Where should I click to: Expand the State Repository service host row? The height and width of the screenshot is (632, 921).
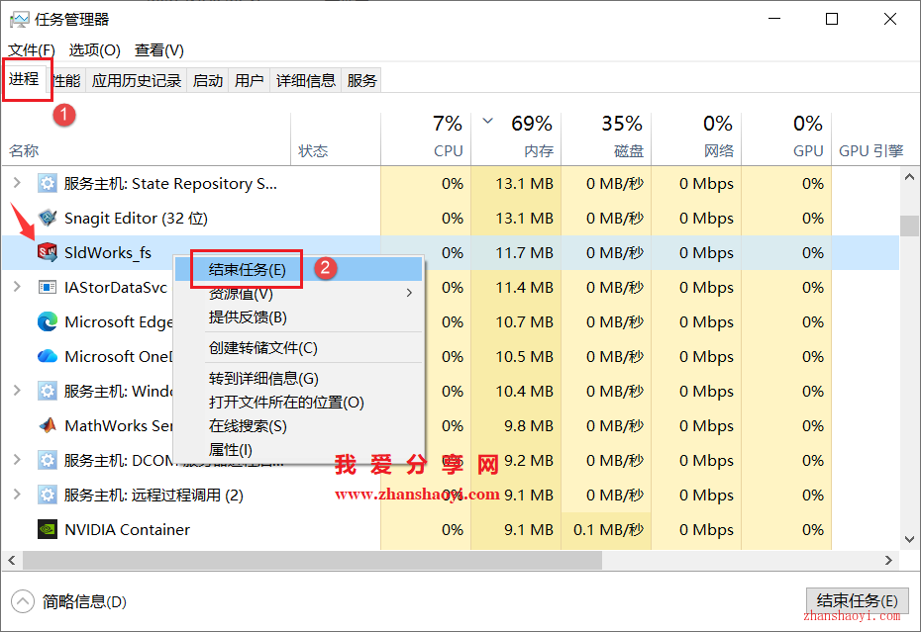pyautogui.click(x=17, y=183)
